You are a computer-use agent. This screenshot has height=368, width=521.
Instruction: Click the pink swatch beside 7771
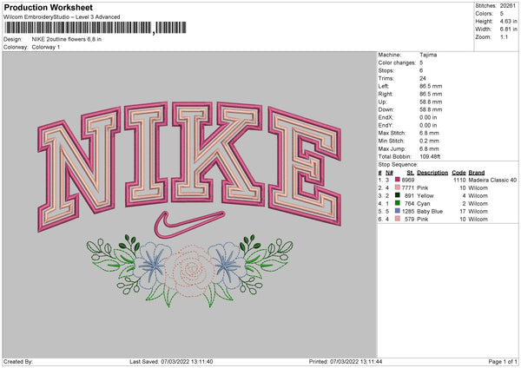[398, 187]
